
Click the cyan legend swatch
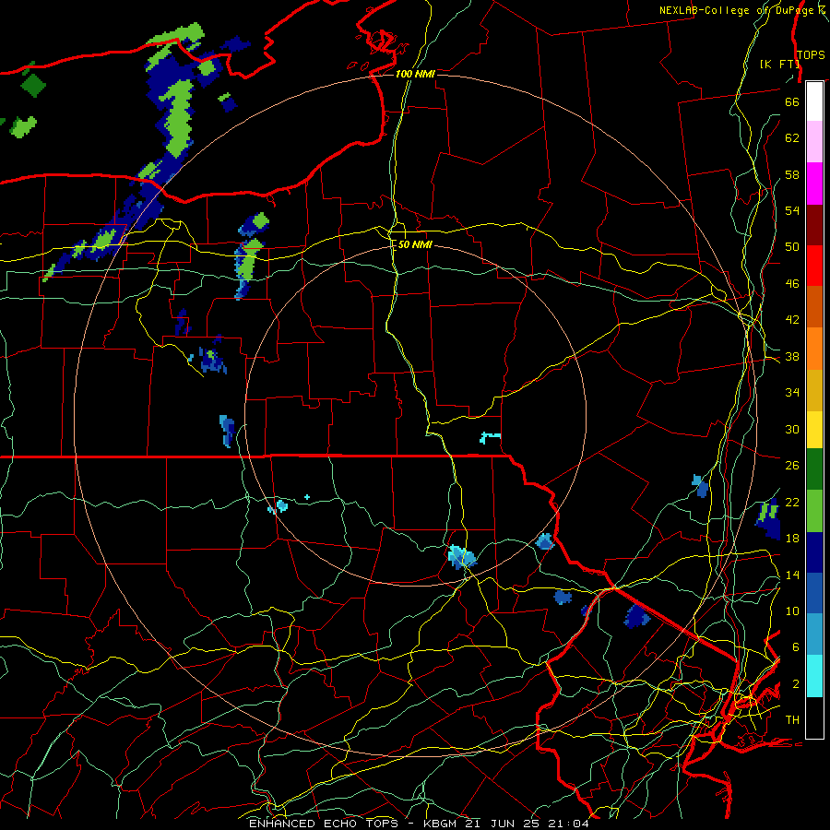[814, 676]
